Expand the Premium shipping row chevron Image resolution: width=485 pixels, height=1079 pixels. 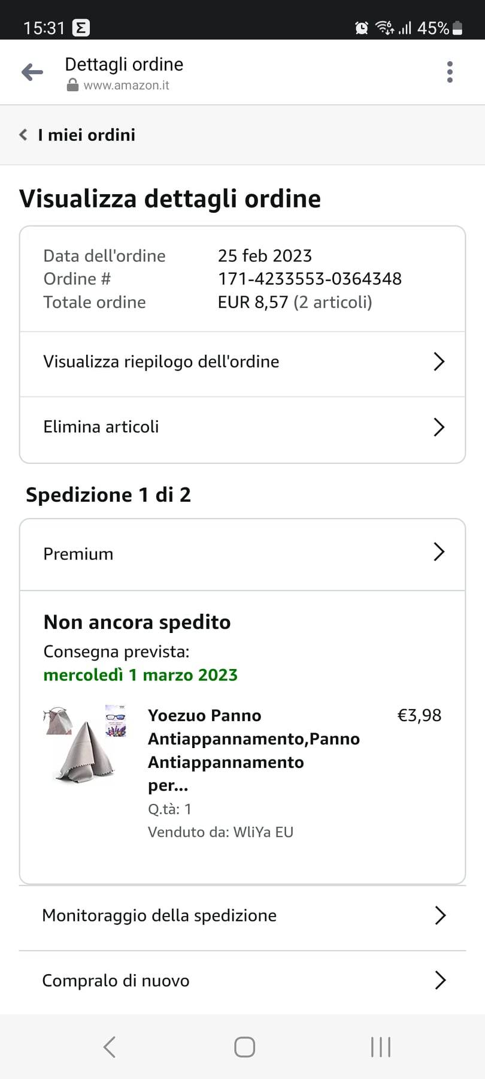[x=439, y=552]
